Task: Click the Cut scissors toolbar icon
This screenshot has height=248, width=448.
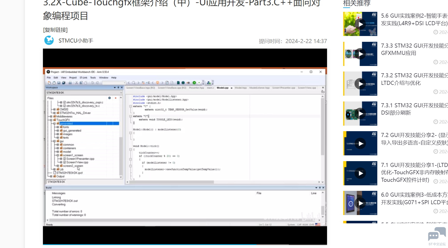Action: (77, 83)
